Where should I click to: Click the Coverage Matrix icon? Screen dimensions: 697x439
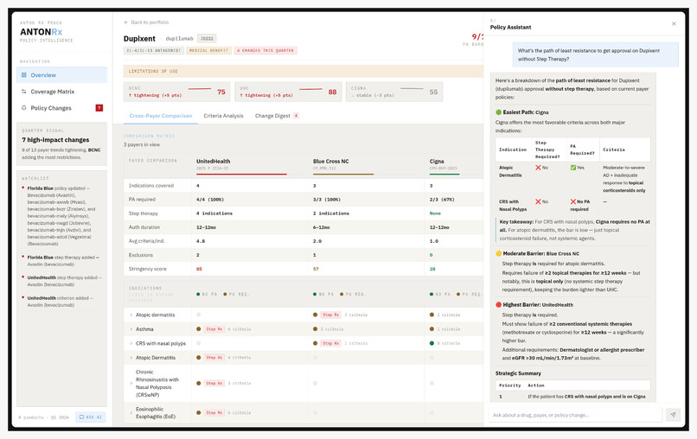[x=24, y=92]
